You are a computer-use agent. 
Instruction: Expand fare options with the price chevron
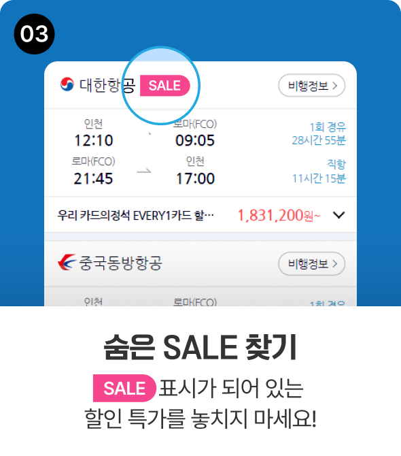[338, 215]
